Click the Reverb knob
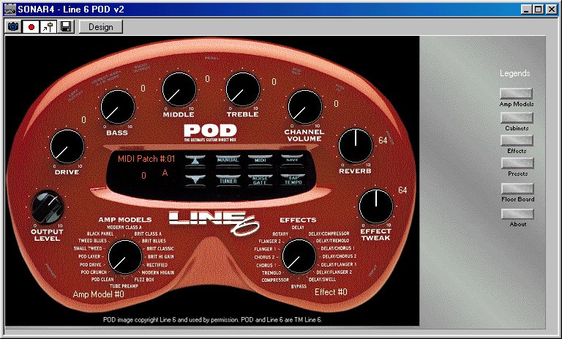The image size is (562, 339). tap(356, 146)
